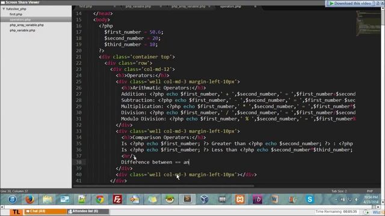The height and width of the screenshot is (216, 385).
Task: Click the volume icon in system tray
Action: click(x=356, y=200)
